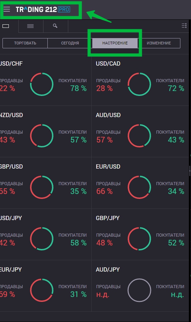Screen dimensions: 191x322
Task: Open the AUD/USD instrument tile
Action: tap(140, 132)
